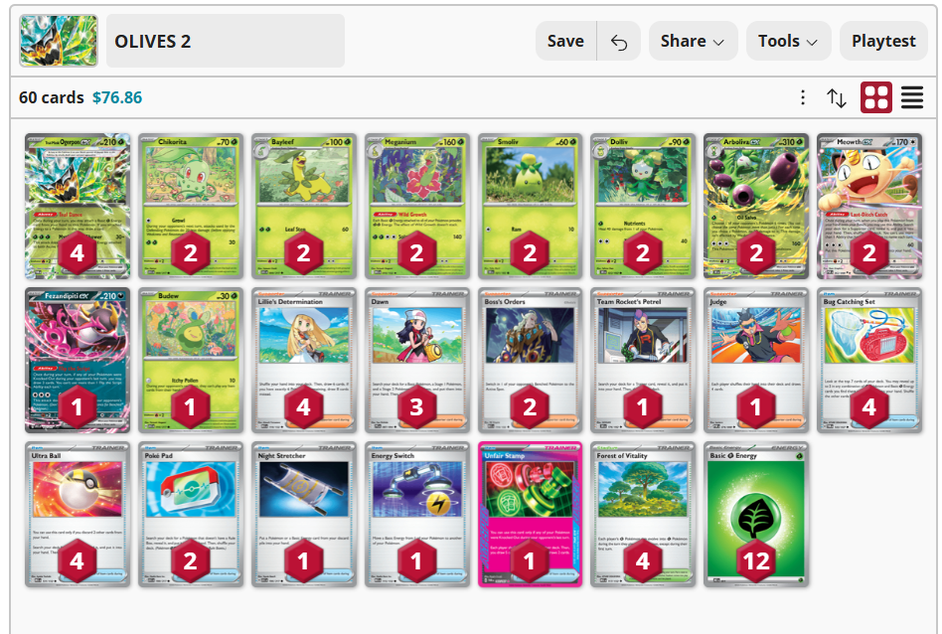This screenshot has width=942, height=634.
Task: Click the deck cover image thumbnail
Action: (59, 41)
